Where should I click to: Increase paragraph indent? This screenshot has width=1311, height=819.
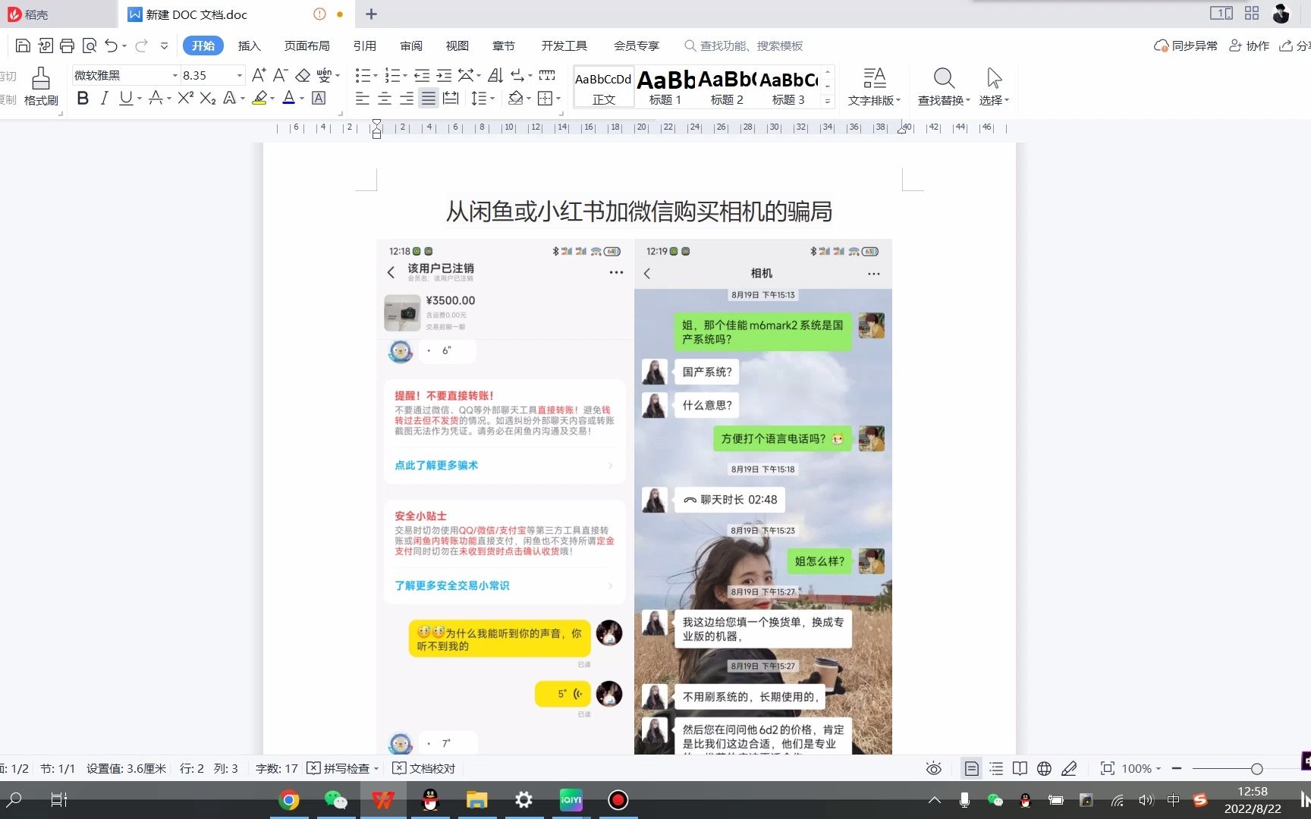(x=444, y=75)
